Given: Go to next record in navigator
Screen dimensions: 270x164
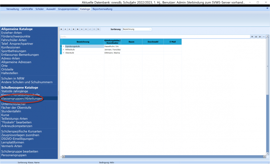Looking at the screenshot, I should click(x=70, y=29).
